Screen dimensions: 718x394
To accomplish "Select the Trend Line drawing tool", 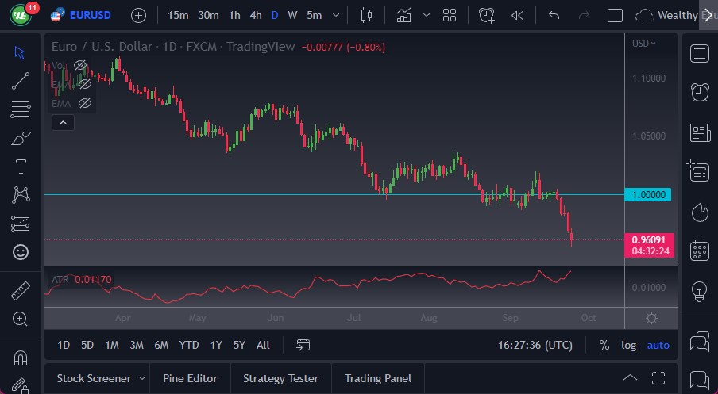I will point(21,80).
